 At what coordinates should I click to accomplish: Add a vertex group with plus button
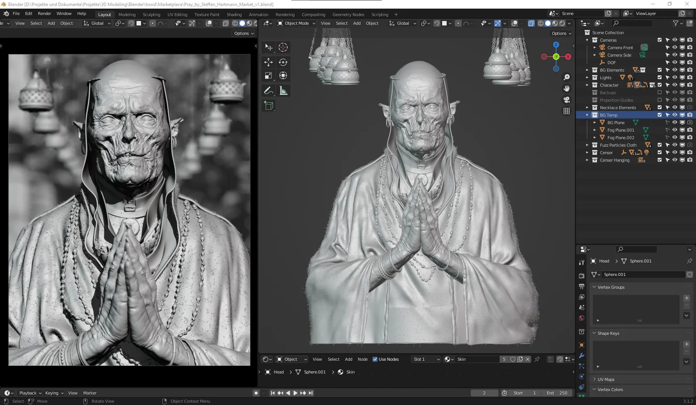click(x=686, y=298)
